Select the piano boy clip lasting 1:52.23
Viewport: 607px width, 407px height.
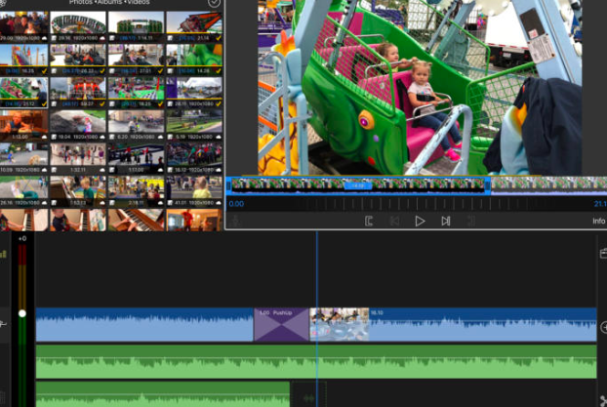tap(78, 191)
